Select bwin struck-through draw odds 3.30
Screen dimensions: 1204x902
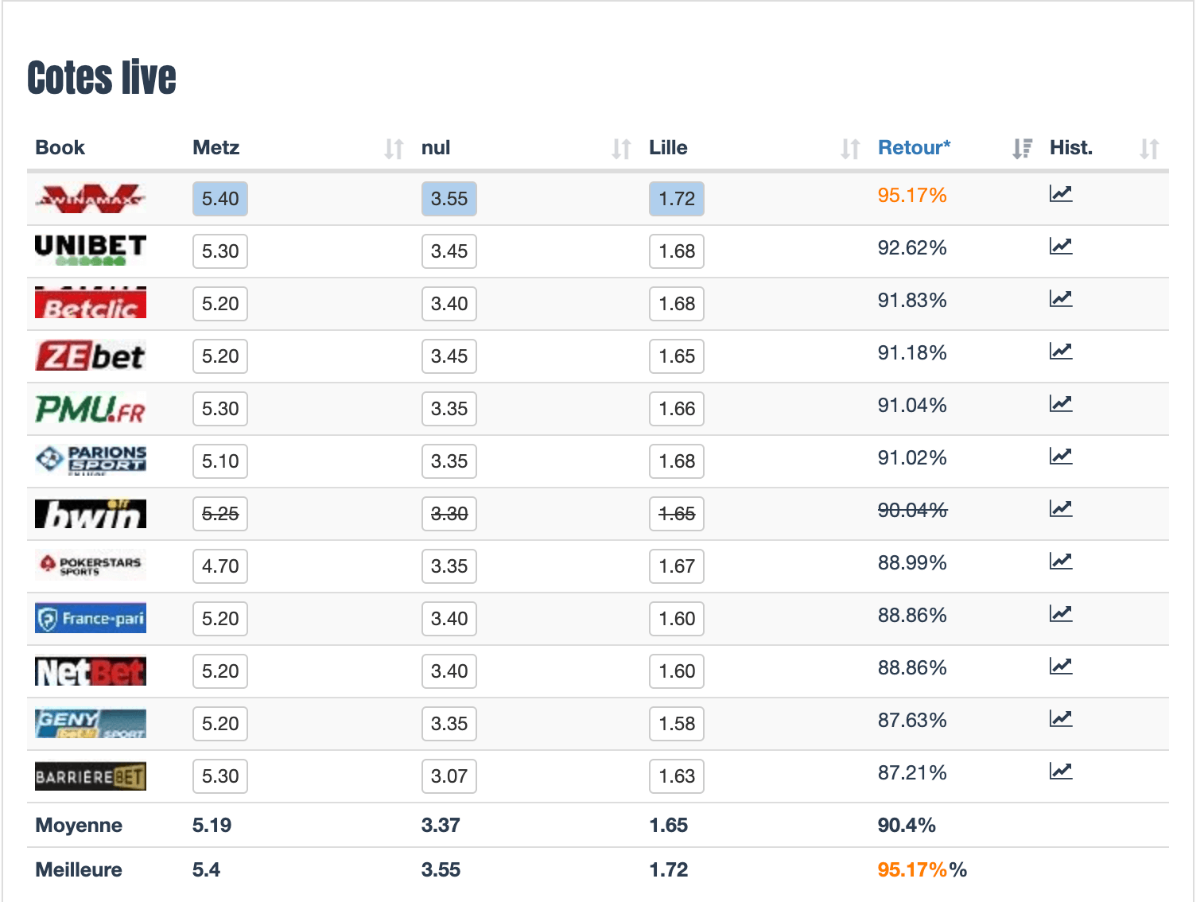(449, 514)
